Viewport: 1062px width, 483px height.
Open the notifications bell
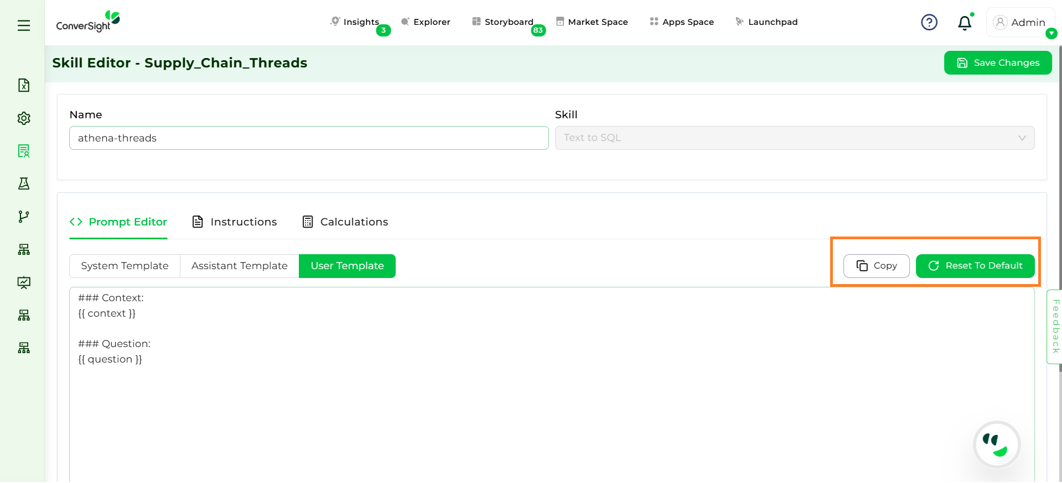[964, 23]
